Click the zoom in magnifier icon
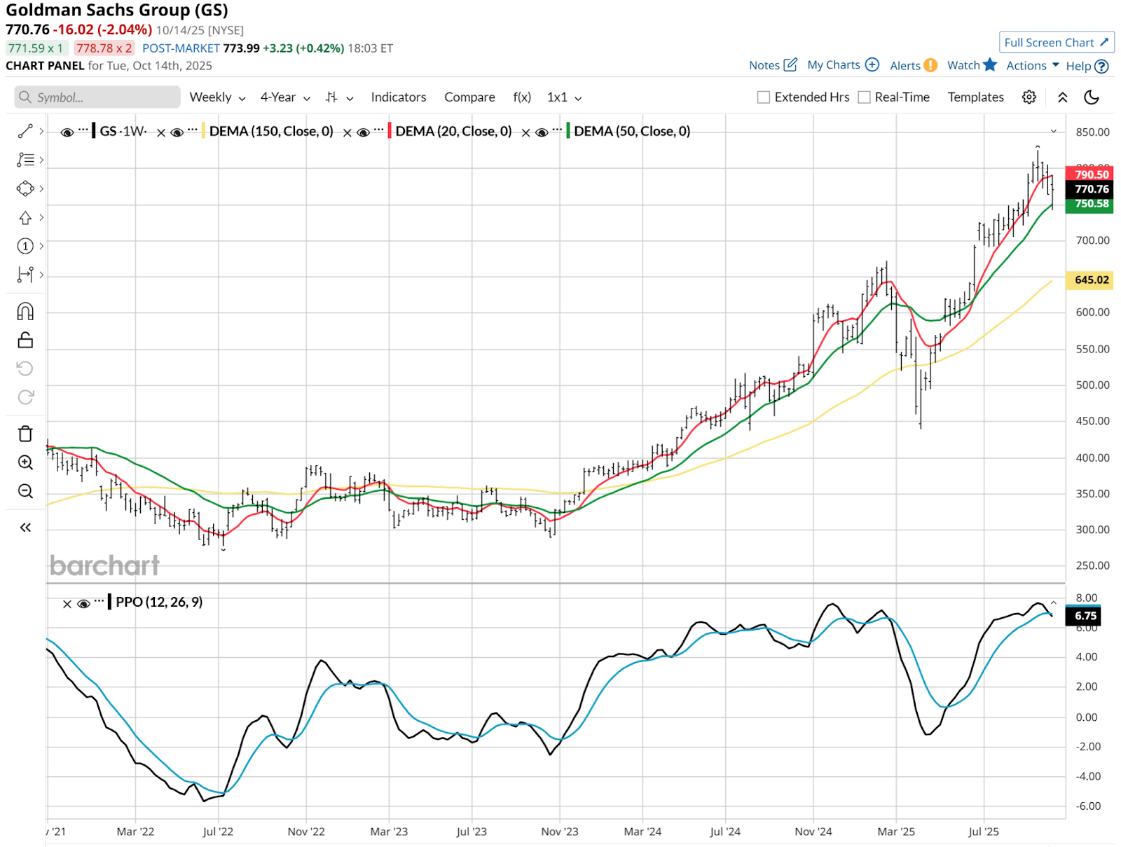The image size is (1121, 847). (x=25, y=462)
